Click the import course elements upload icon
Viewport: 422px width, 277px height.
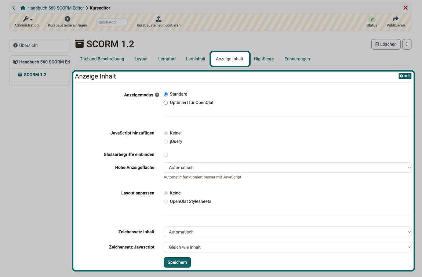(159, 19)
